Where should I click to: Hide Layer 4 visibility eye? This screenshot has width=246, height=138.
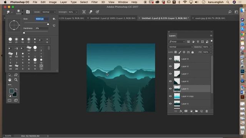170,103
